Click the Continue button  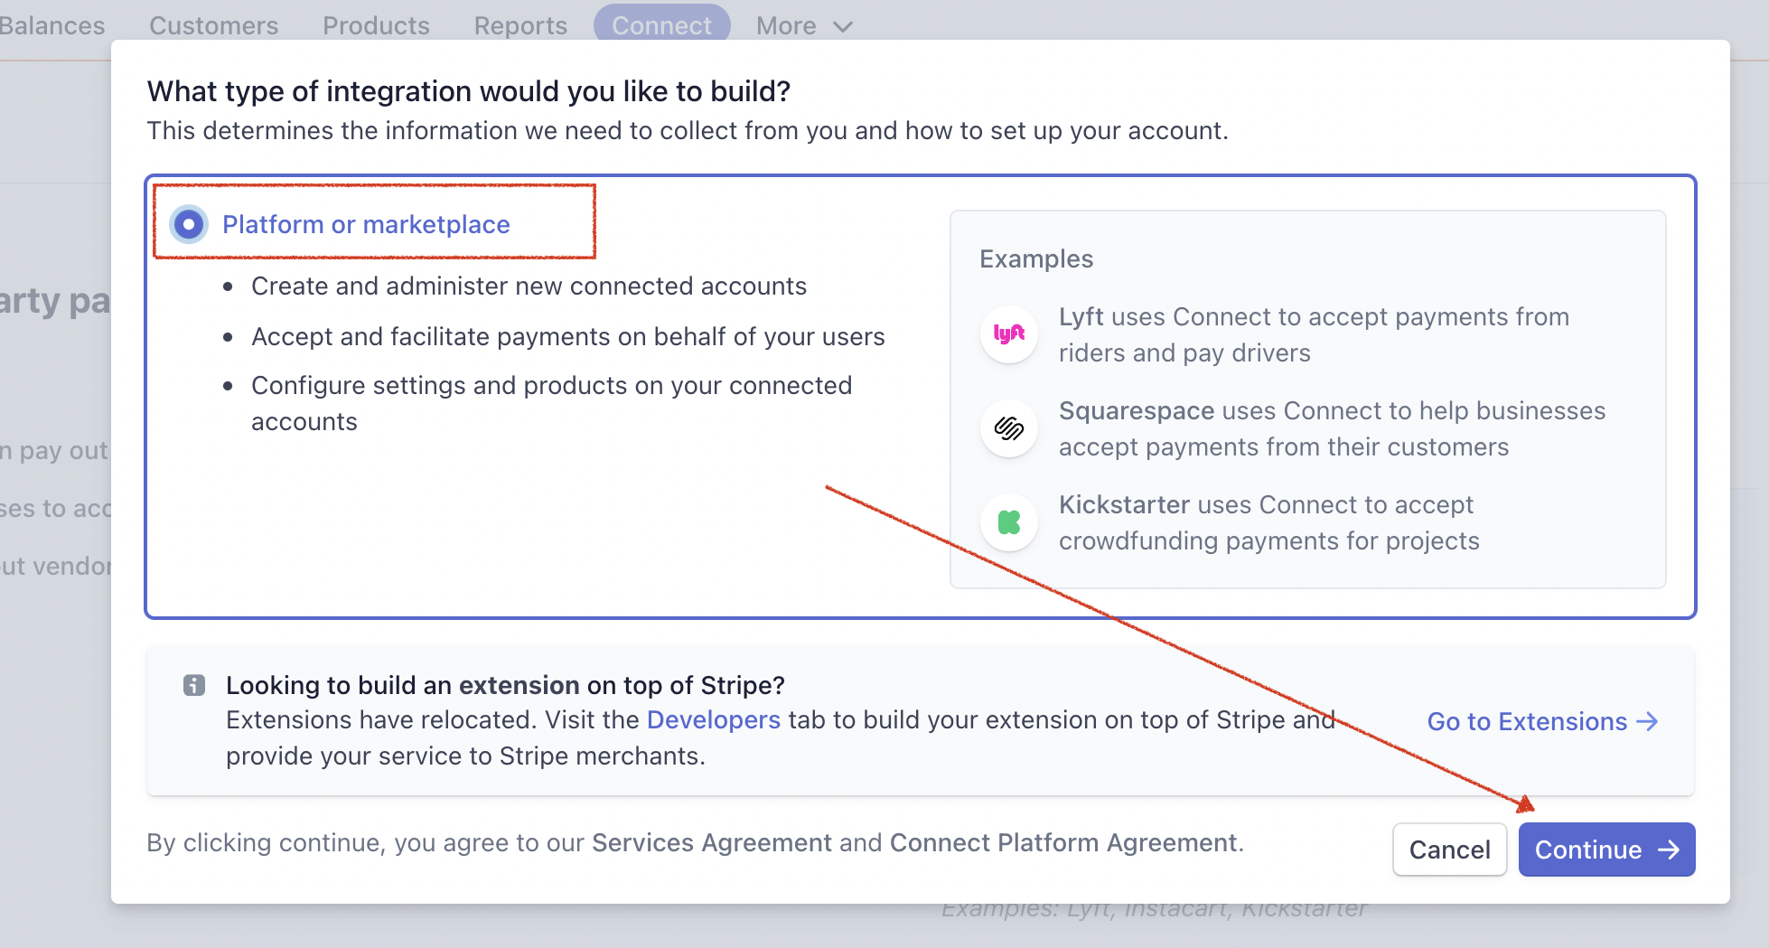tap(1607, 849)
